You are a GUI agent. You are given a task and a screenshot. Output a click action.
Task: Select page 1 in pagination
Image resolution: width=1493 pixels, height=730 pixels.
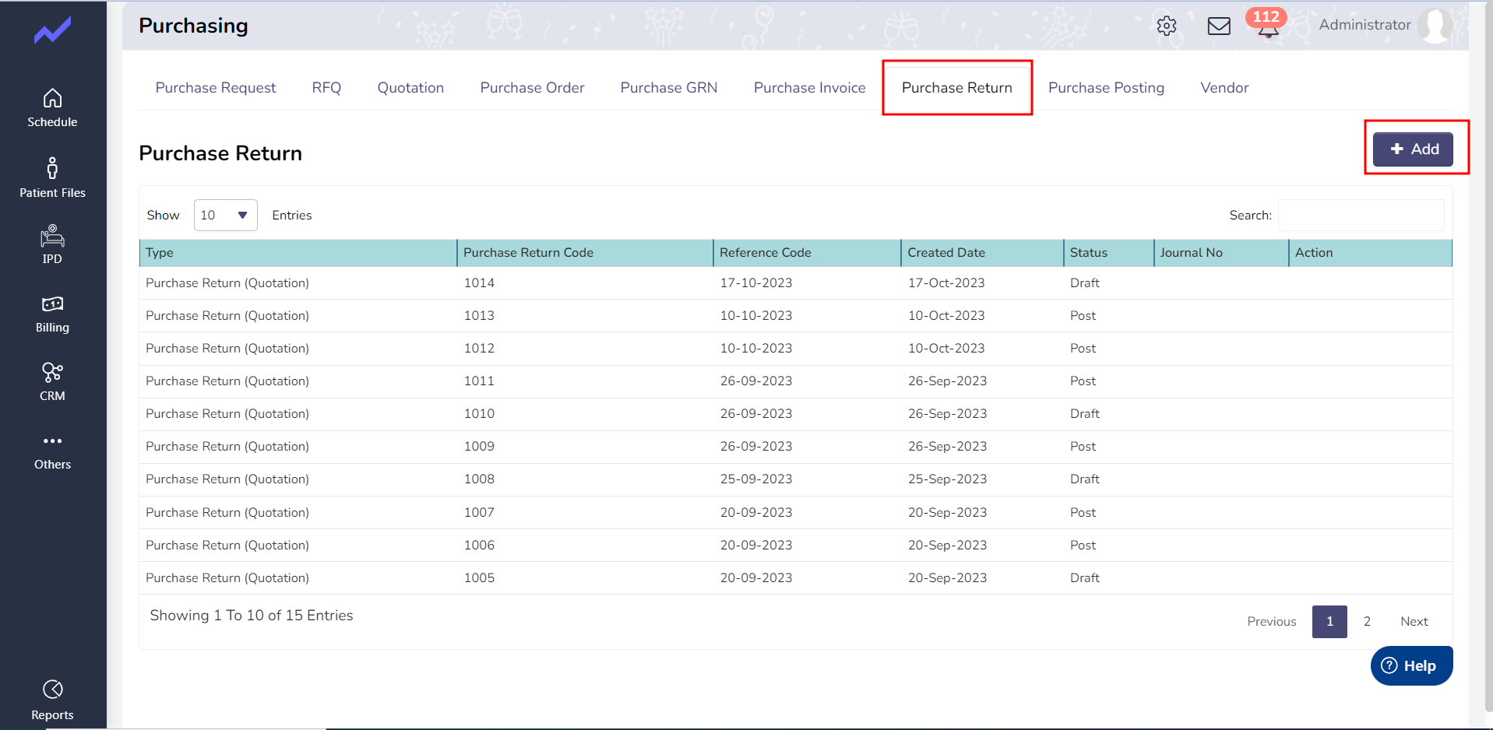click(x=1329, y=621)
